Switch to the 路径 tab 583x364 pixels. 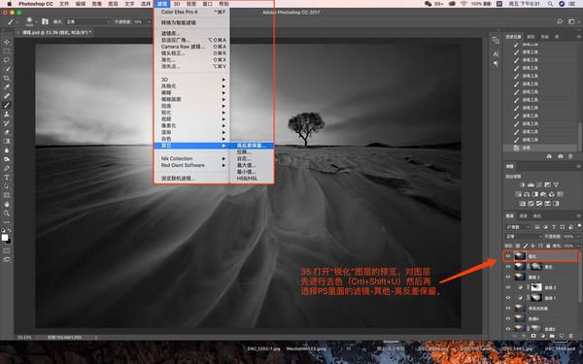point(537,215)
